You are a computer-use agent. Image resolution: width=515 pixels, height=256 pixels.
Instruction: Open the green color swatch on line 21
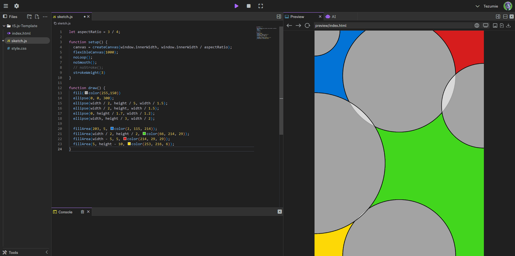pos(144,134)
